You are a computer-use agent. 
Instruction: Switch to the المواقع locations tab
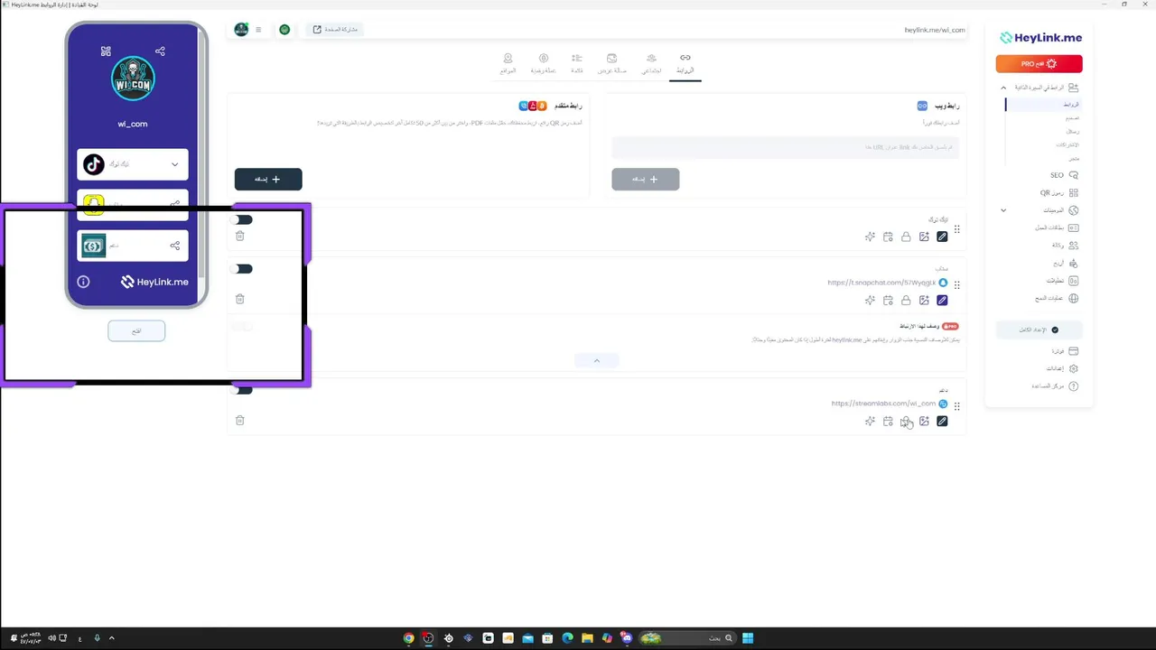[x=508, y=64]
